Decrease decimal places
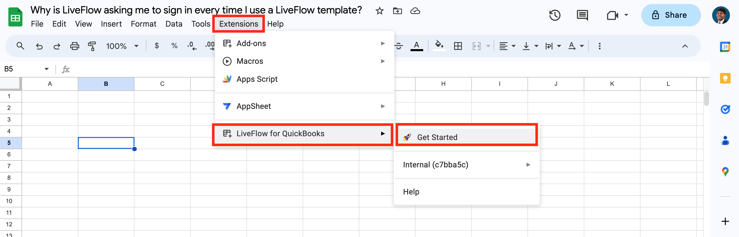The width and height of the screenshot is (739, 237). pos(192,46)
